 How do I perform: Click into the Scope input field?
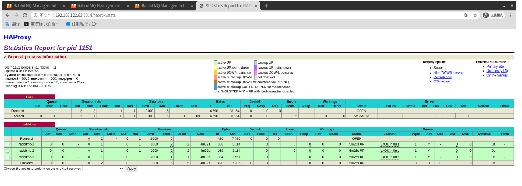point(457,67)
